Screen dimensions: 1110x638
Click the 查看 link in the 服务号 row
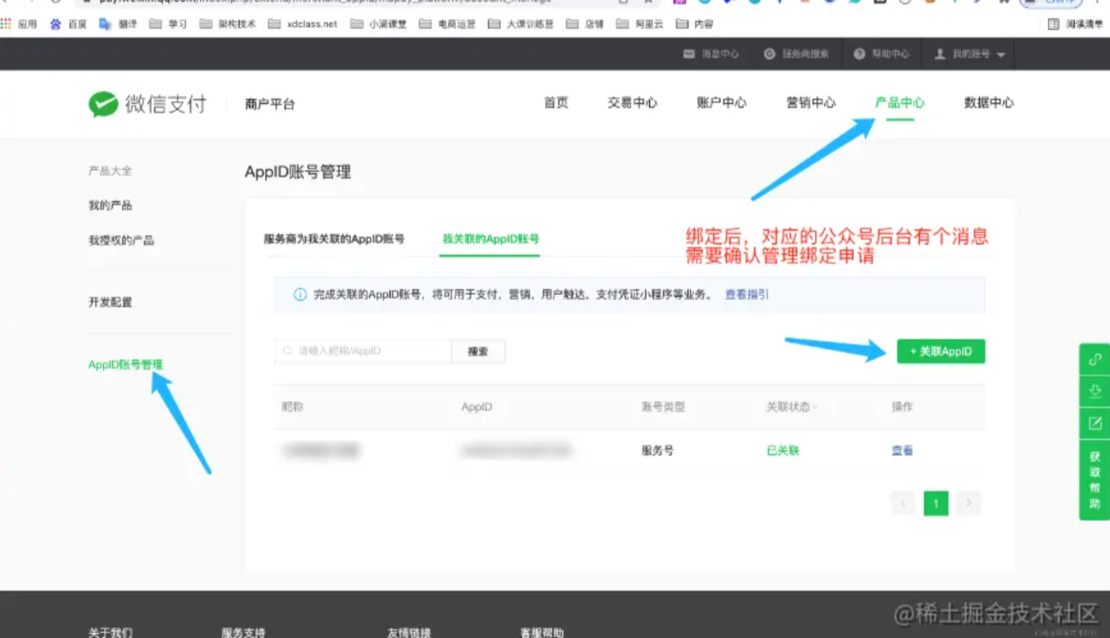[x=902, y=451]
